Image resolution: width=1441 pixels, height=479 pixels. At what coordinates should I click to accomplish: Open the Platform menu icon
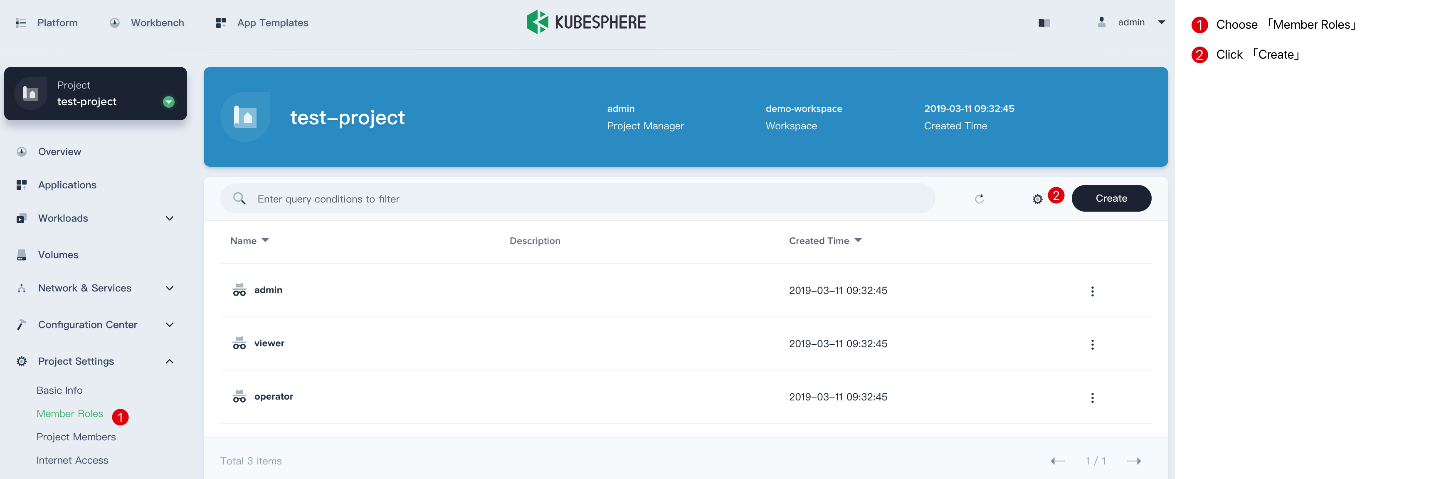pos(21,23)
